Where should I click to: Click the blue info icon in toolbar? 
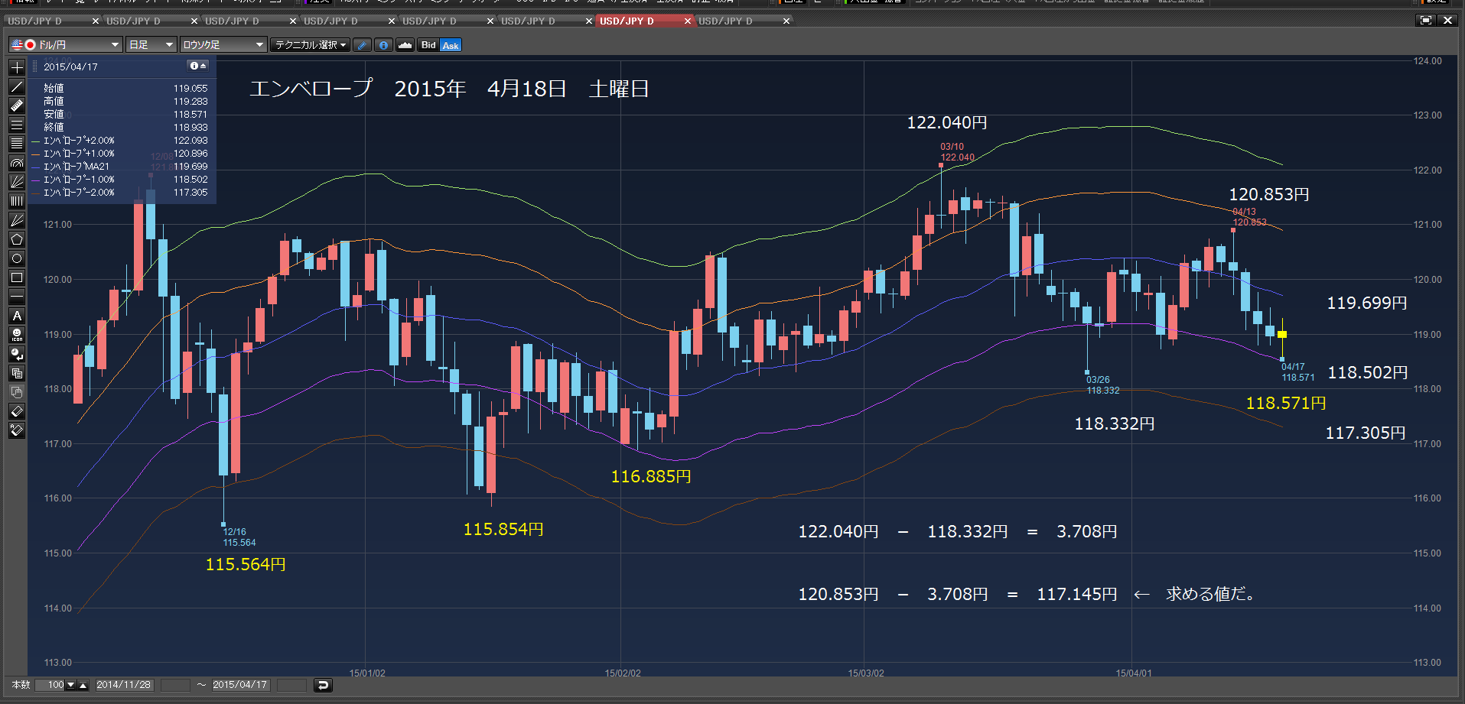coord(384,45)
